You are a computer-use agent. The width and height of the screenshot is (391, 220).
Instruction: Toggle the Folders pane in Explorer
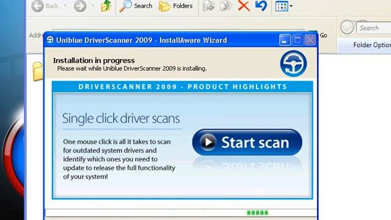pos(176,5)
